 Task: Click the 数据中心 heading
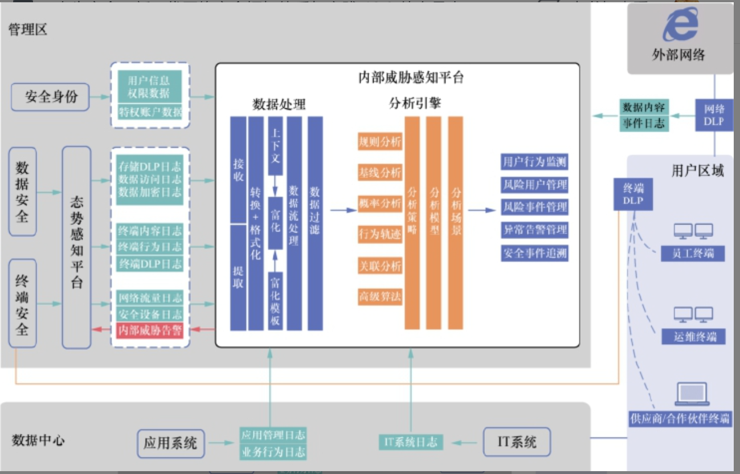coord(38,440)
